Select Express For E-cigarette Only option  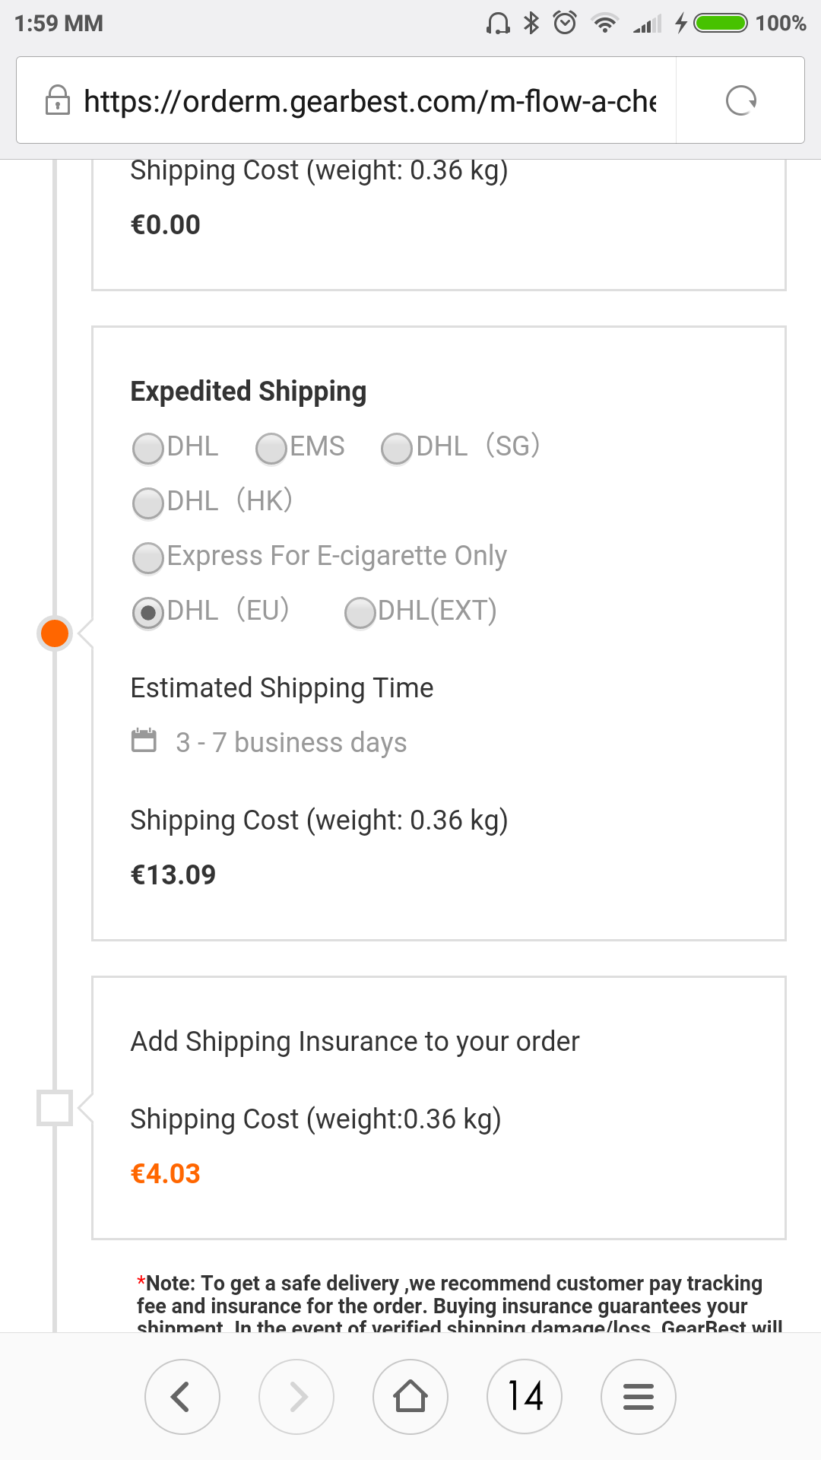[148, 557]
